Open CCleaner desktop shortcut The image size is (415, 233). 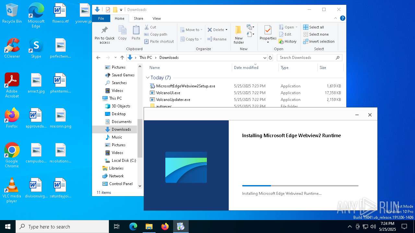[x=12, y=49]
